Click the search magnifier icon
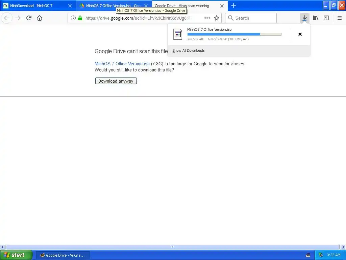The image size is (346, 260). pyautogui.click(x=230, y=18)
